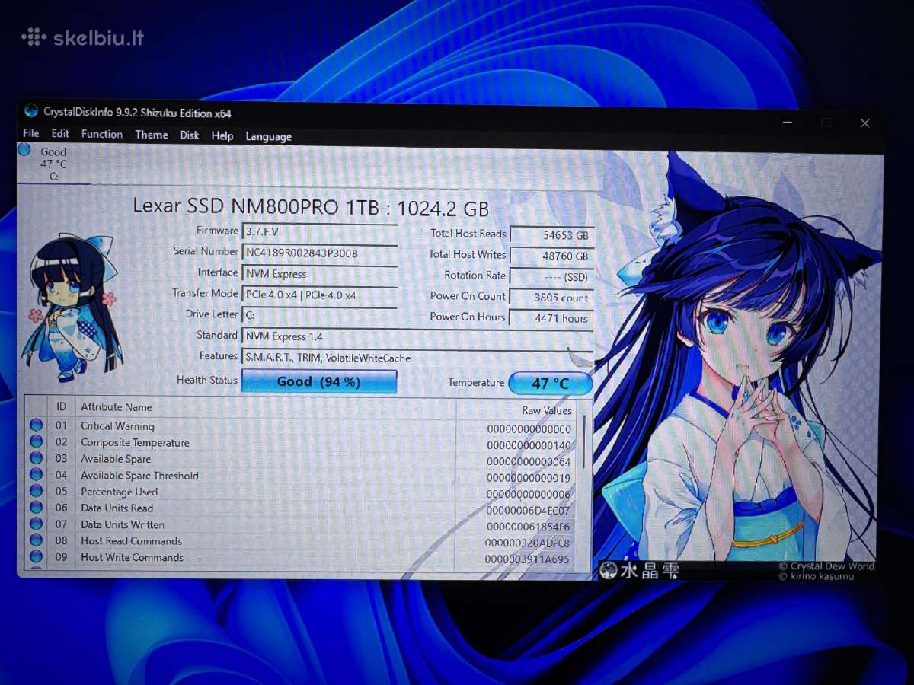This screenshot has height=685, width=914.
Task: Click Power On Hours value 4471 hours
Action: [551, 318]
